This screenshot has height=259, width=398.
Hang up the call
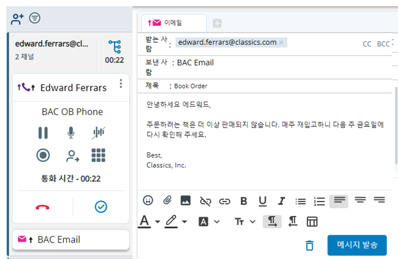(42, 207)
